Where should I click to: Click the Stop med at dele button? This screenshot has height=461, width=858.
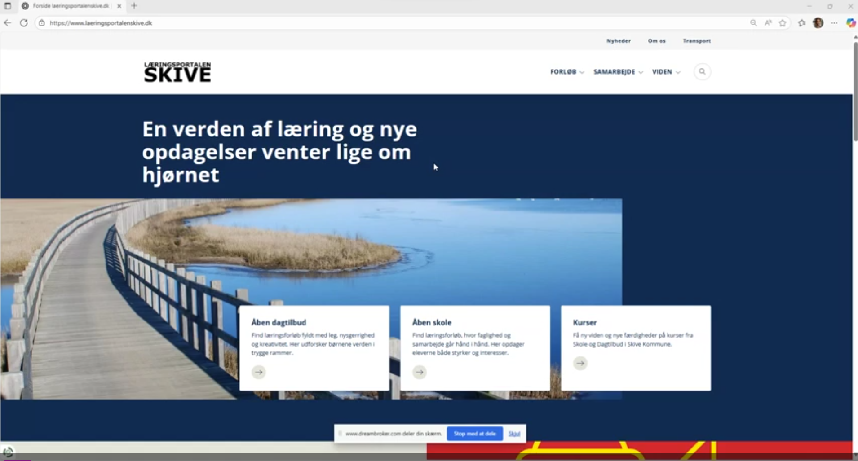click(x=474, y=434)
